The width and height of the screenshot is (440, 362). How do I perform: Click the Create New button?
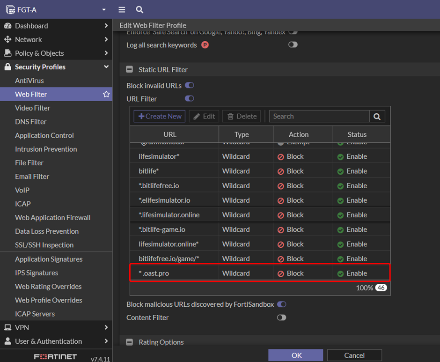160,116
